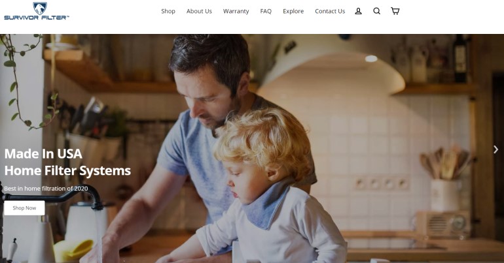Open the account login icon
Screen dimensions: 504x263
(x=359, y=11)
